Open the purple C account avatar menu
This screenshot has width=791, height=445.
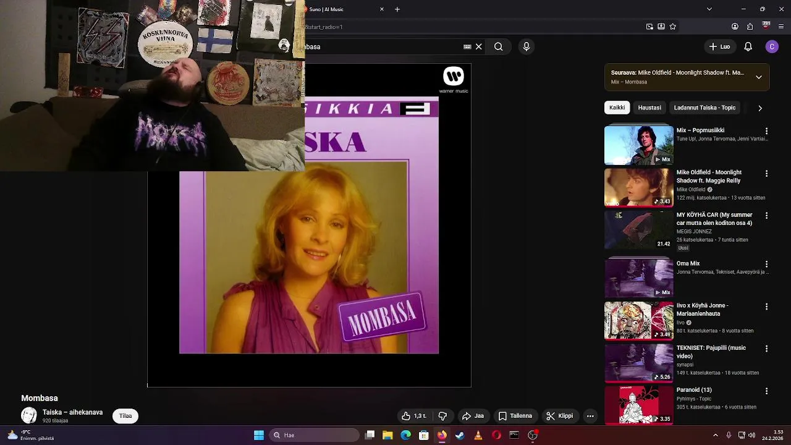[772, 46]
